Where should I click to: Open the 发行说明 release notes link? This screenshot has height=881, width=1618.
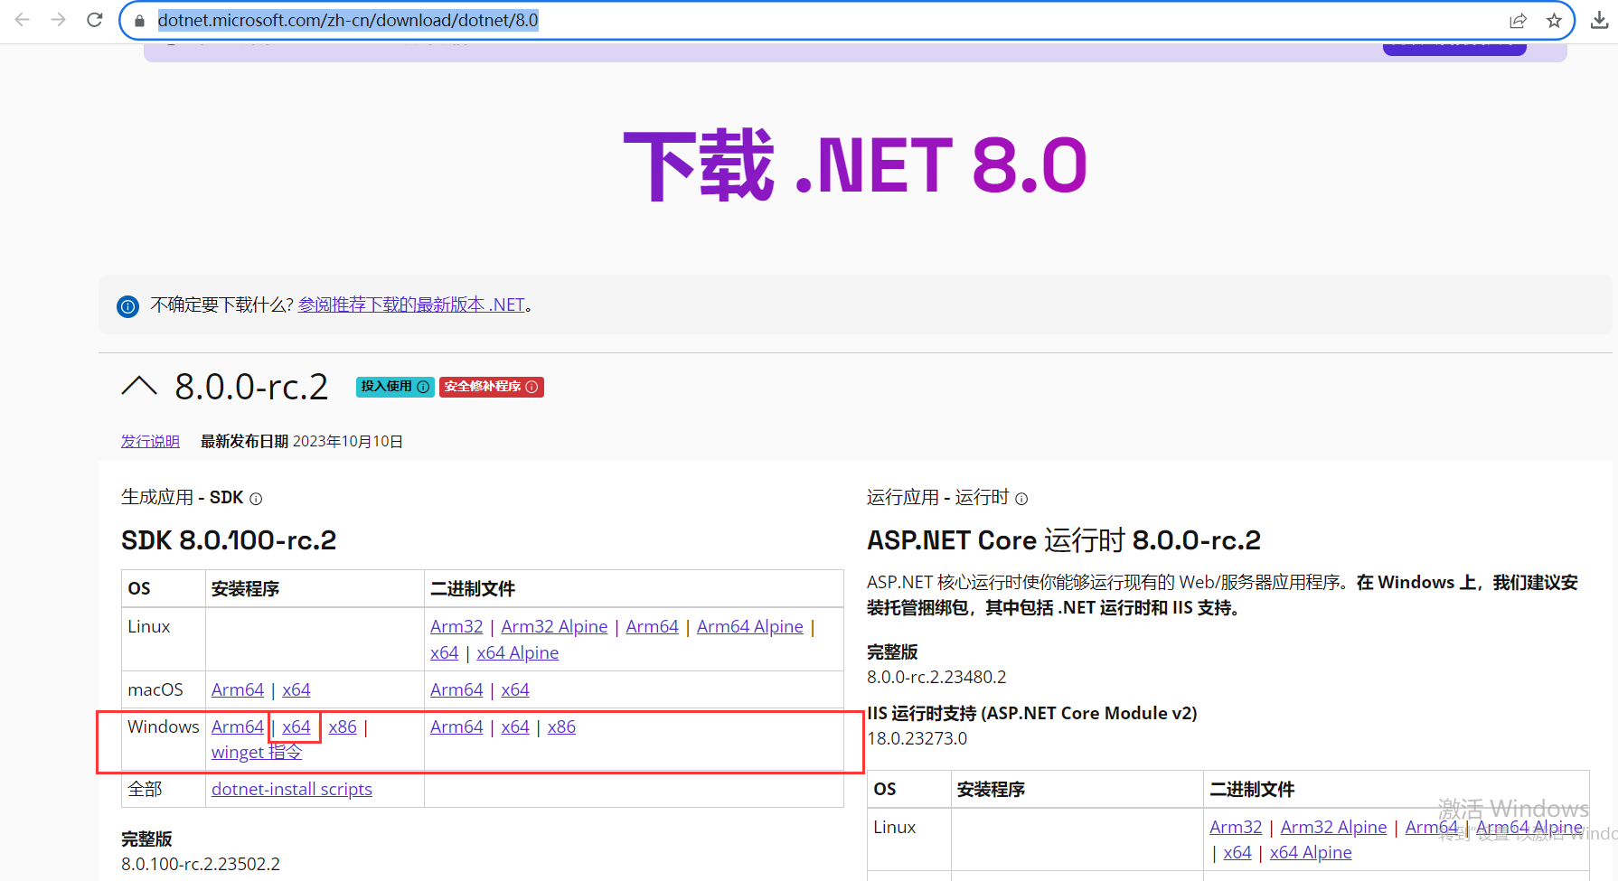[150, 441]
